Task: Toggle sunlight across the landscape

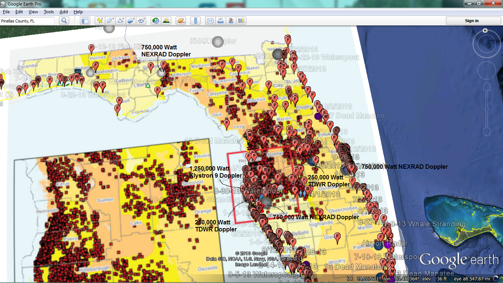Action: [x=166, y=21]
